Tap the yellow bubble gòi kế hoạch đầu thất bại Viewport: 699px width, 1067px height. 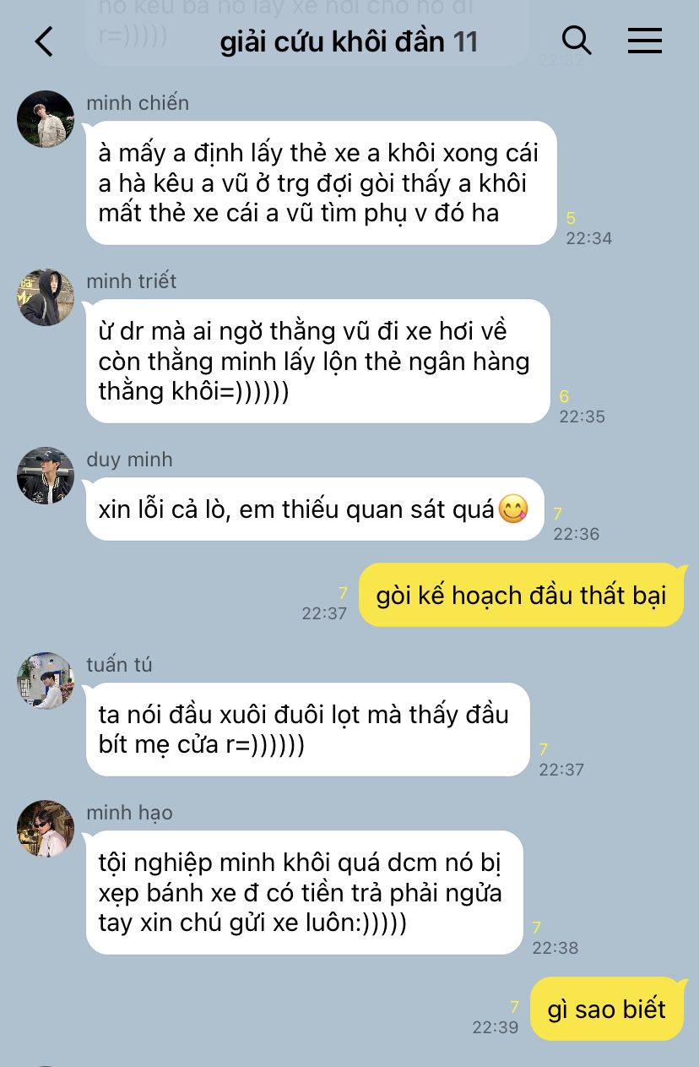coord(522,595)
